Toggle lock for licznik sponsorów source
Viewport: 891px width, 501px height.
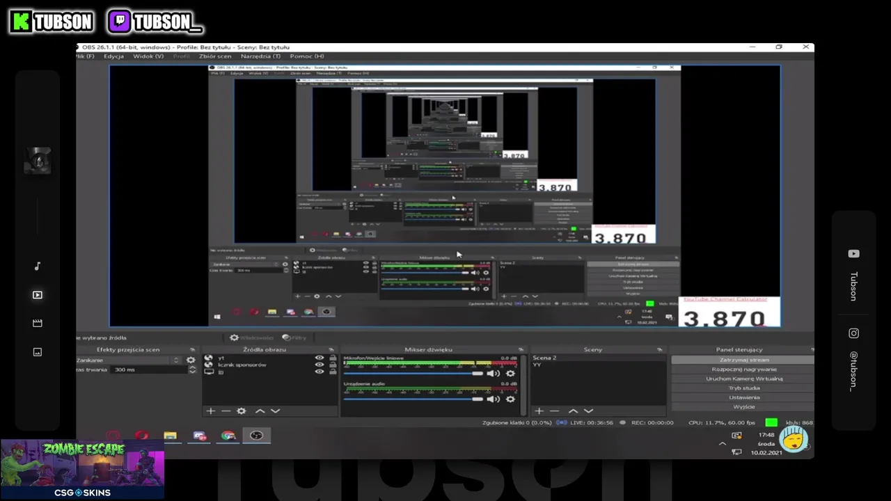pyautogui.click(x=333, y=365)
